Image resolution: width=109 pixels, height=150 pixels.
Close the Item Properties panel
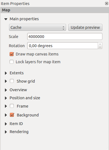pyautogui.click(x=107, y=4)
